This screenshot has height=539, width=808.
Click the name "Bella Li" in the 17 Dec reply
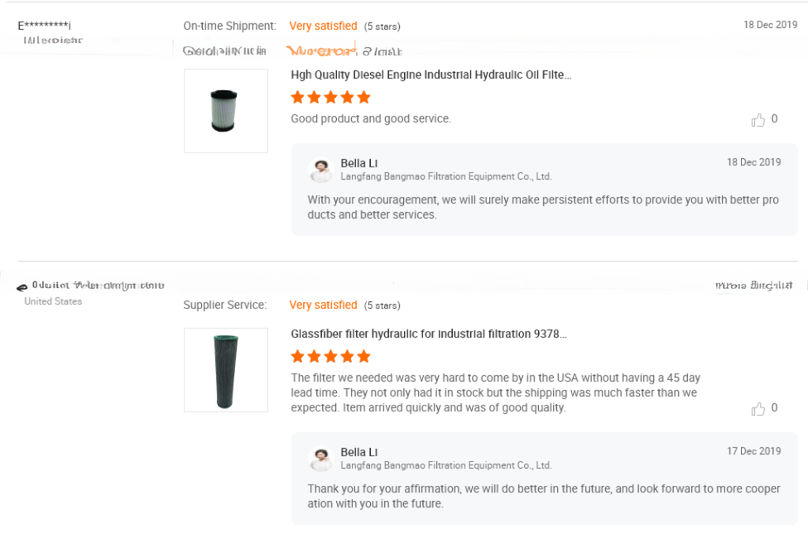[x=358, y=452]
